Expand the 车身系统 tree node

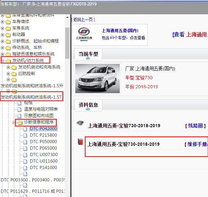click(x=2, y=28)
